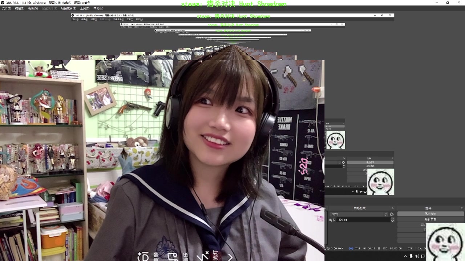This screenshot has height=261, width=465.
Task: Open the 文件(F) menu in OBS
Action: (6, 8)
